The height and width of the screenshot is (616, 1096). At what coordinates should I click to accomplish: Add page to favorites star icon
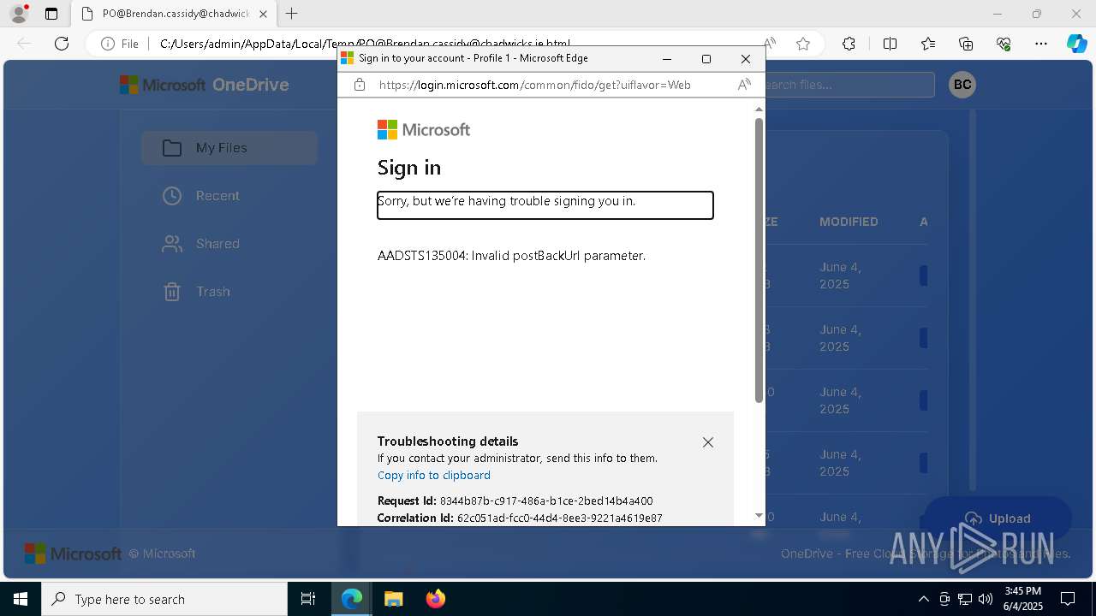pyautogui.click(x=803, y=44)
